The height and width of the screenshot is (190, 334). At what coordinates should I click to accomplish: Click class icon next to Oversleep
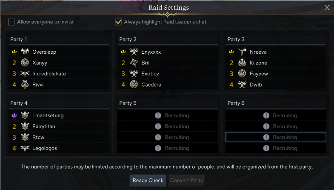click(25, 52)
